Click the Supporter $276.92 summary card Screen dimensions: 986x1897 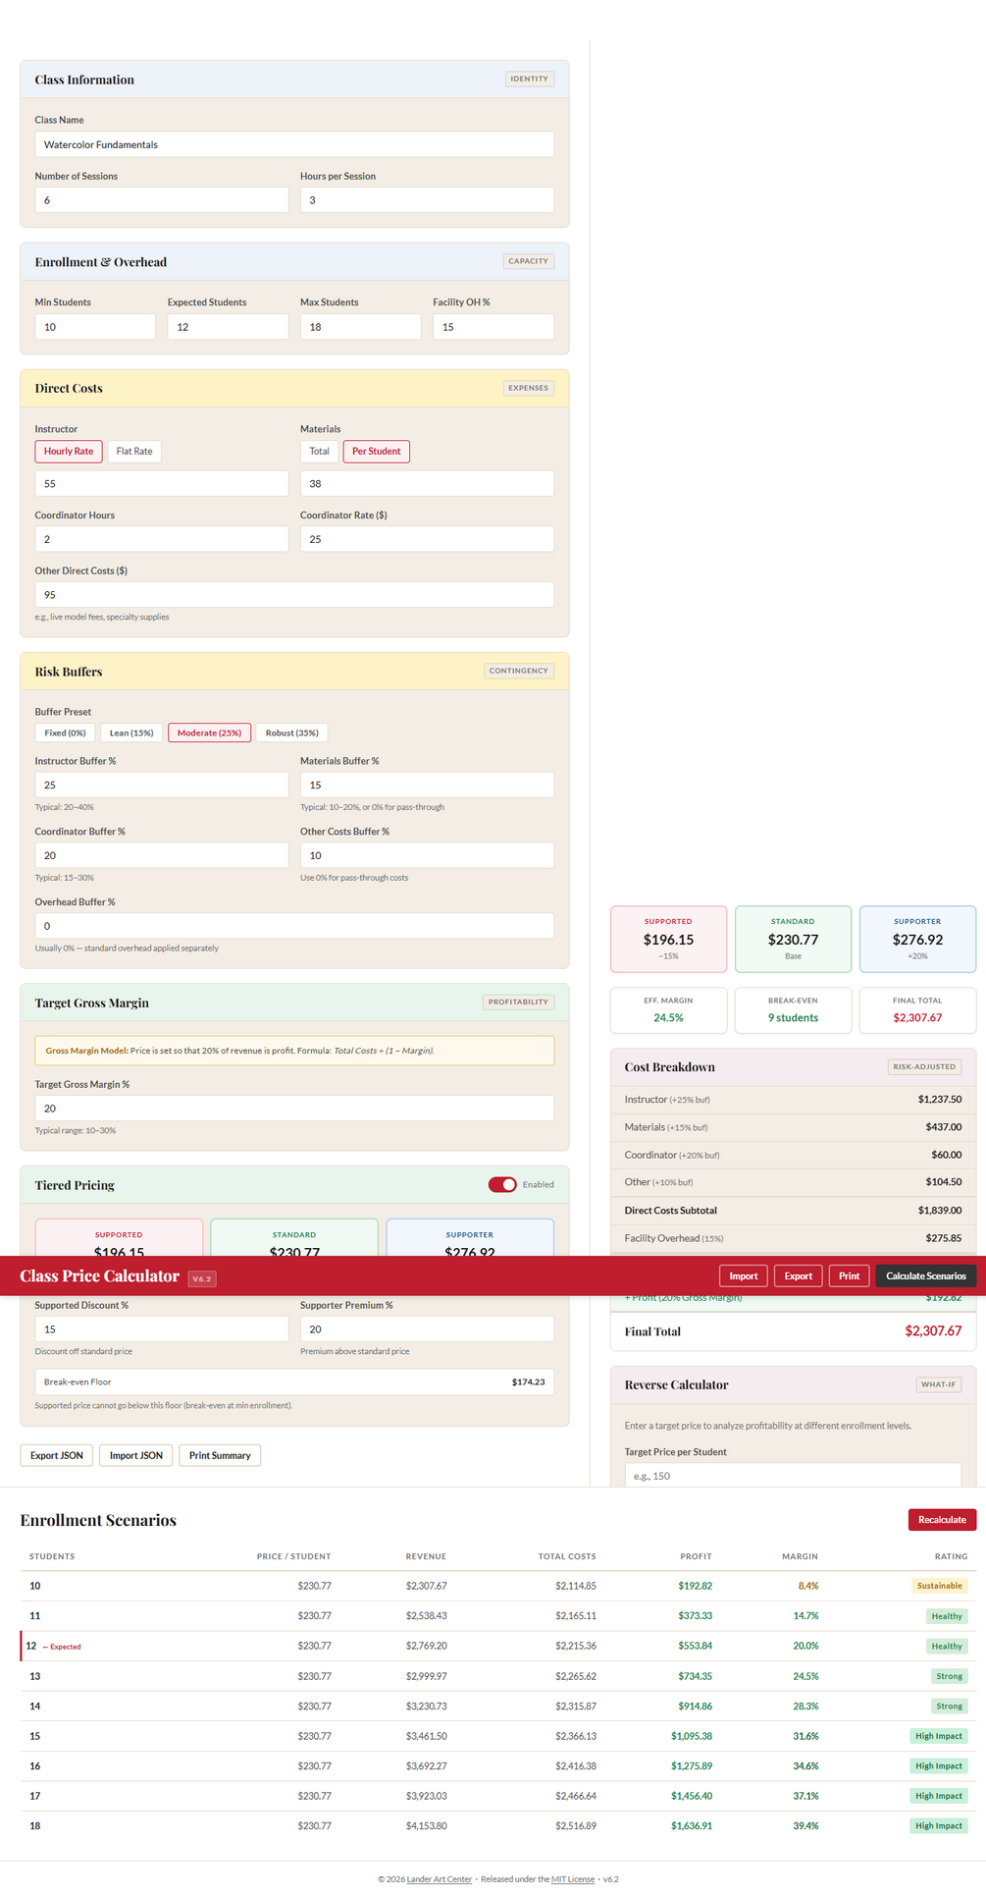pyautogui.click(x=917, y=940)
